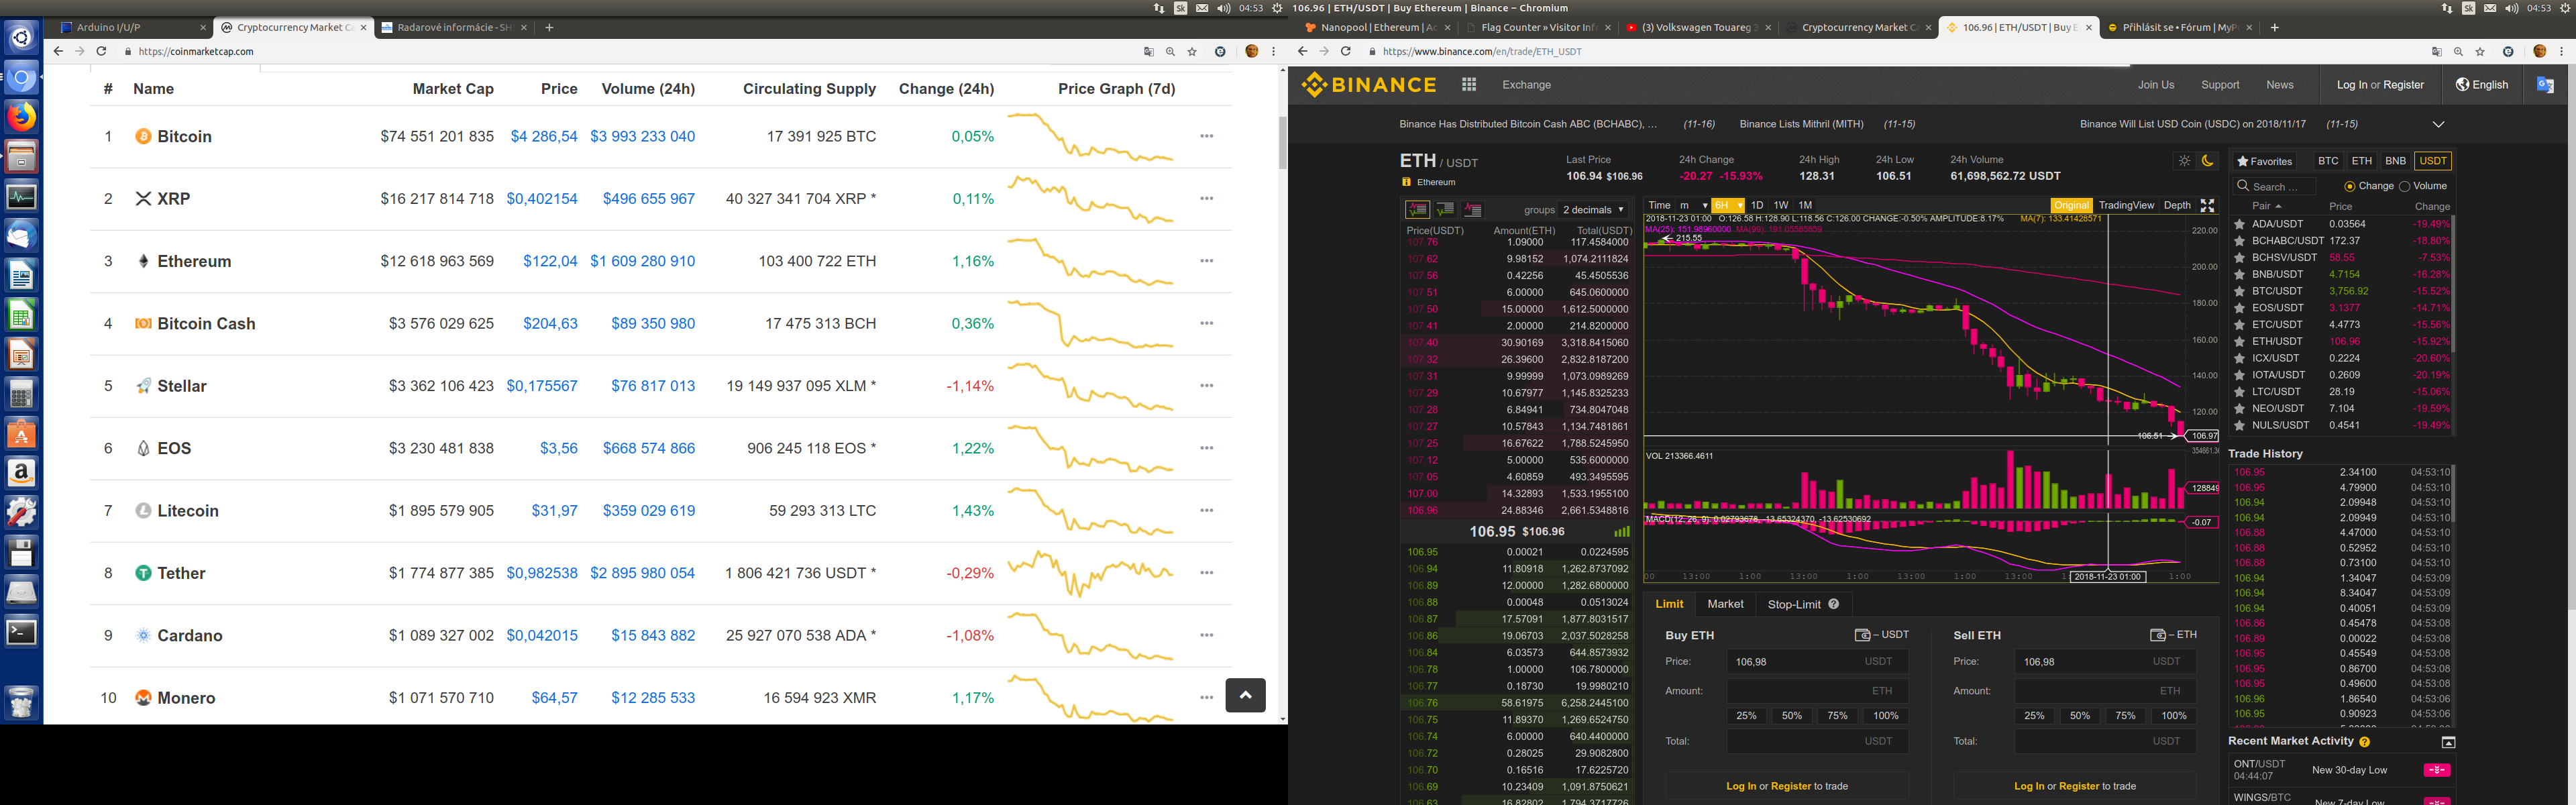2576x805 pixels.
Task: Select the Volume radio button
Action: pos(2404,187)
